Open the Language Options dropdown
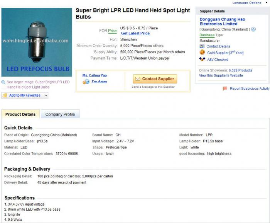The image size is (270, 223). click(249, 3)
